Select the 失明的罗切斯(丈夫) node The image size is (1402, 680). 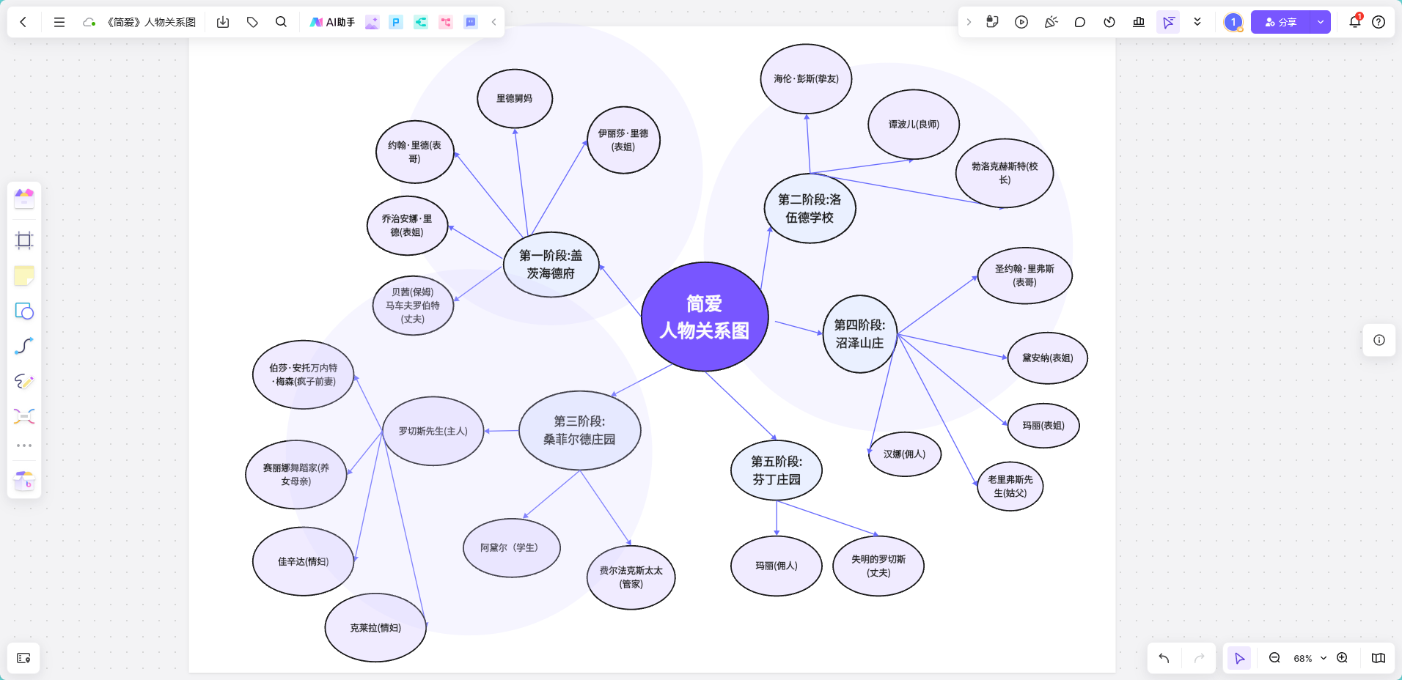click(878, 566)
